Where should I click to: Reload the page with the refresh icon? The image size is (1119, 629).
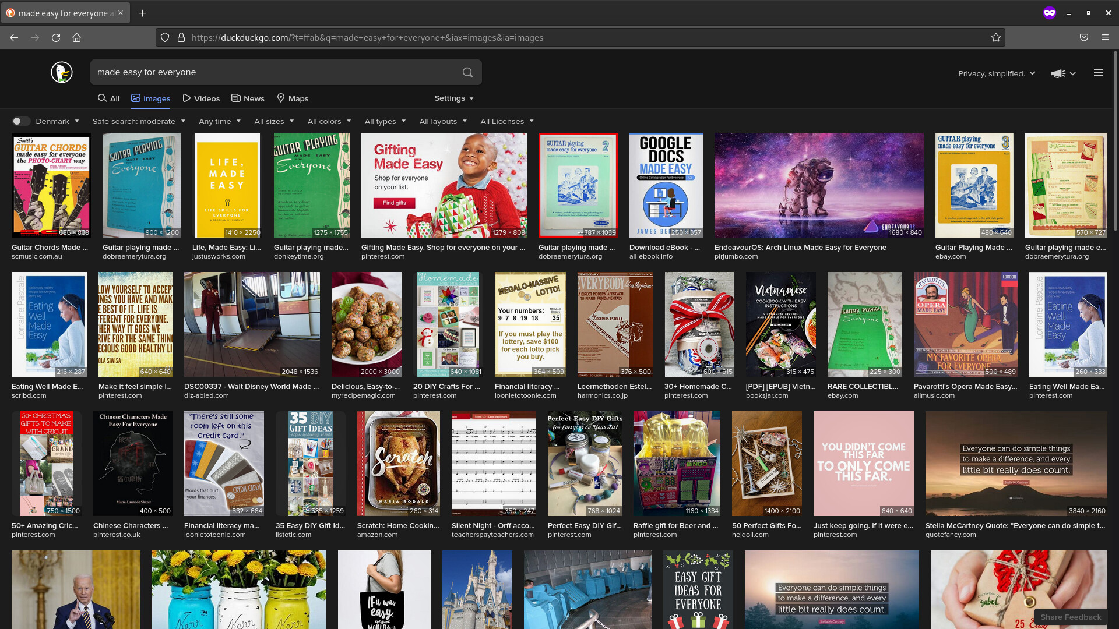pyautogui.click(x=56, y=38)
